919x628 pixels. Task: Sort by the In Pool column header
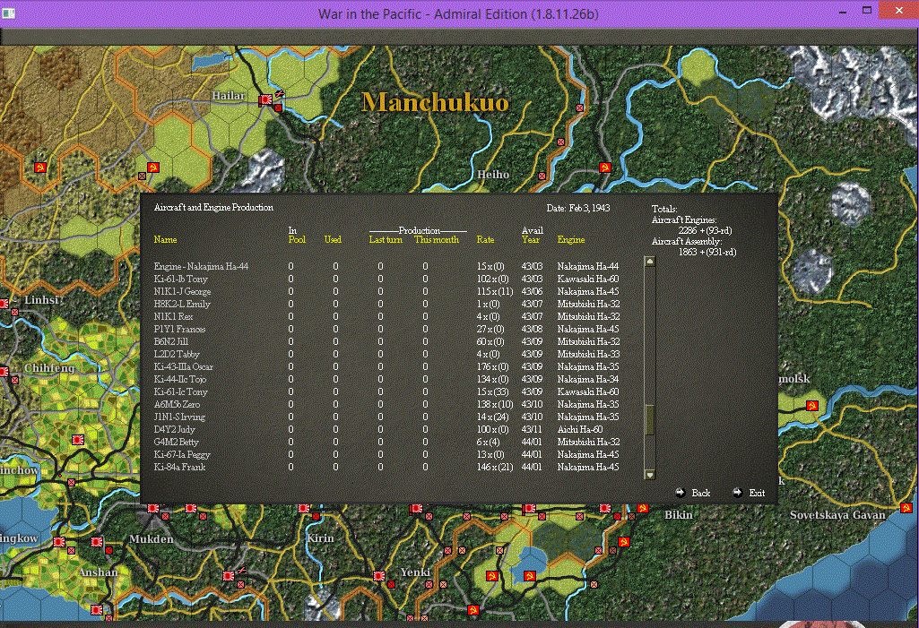297,235
